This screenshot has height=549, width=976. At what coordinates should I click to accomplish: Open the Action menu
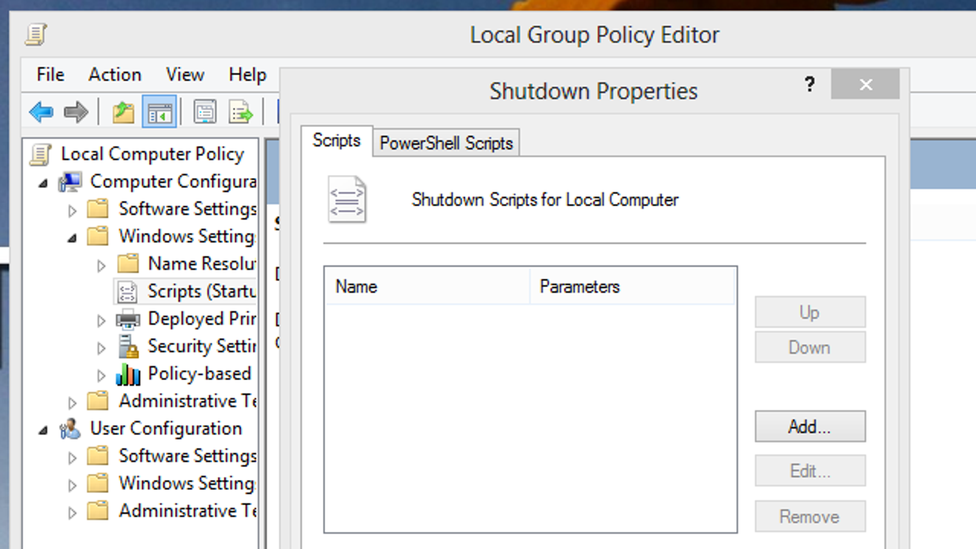click(115, 74)
